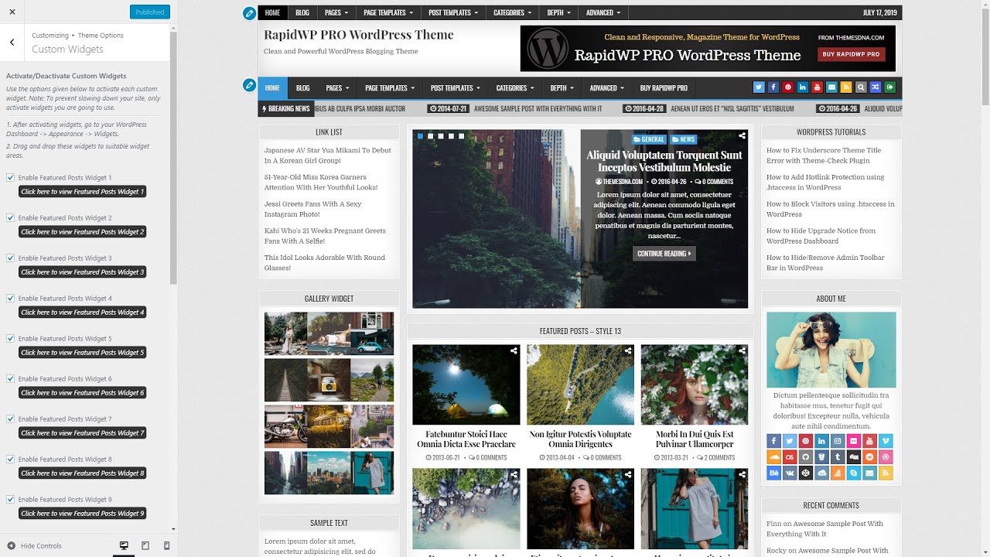Click the green login icon in navigation bar
Screen dimensions: 990x557
click(889, 87)
